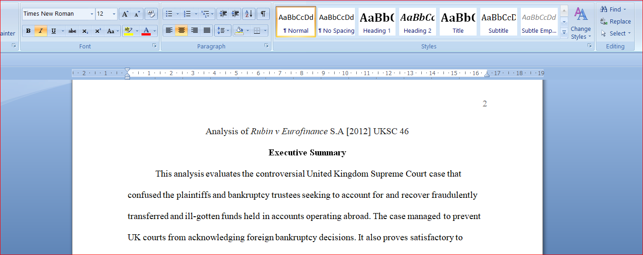This screenshot has width=643, height=255.
Task: Open the Borders dropdown arrow
Action: tap(265, 30)
